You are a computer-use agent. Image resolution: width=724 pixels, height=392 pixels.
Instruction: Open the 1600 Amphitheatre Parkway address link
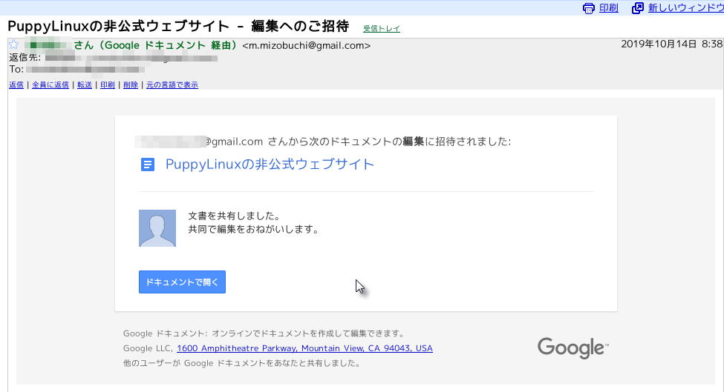[x=304, y=348]
